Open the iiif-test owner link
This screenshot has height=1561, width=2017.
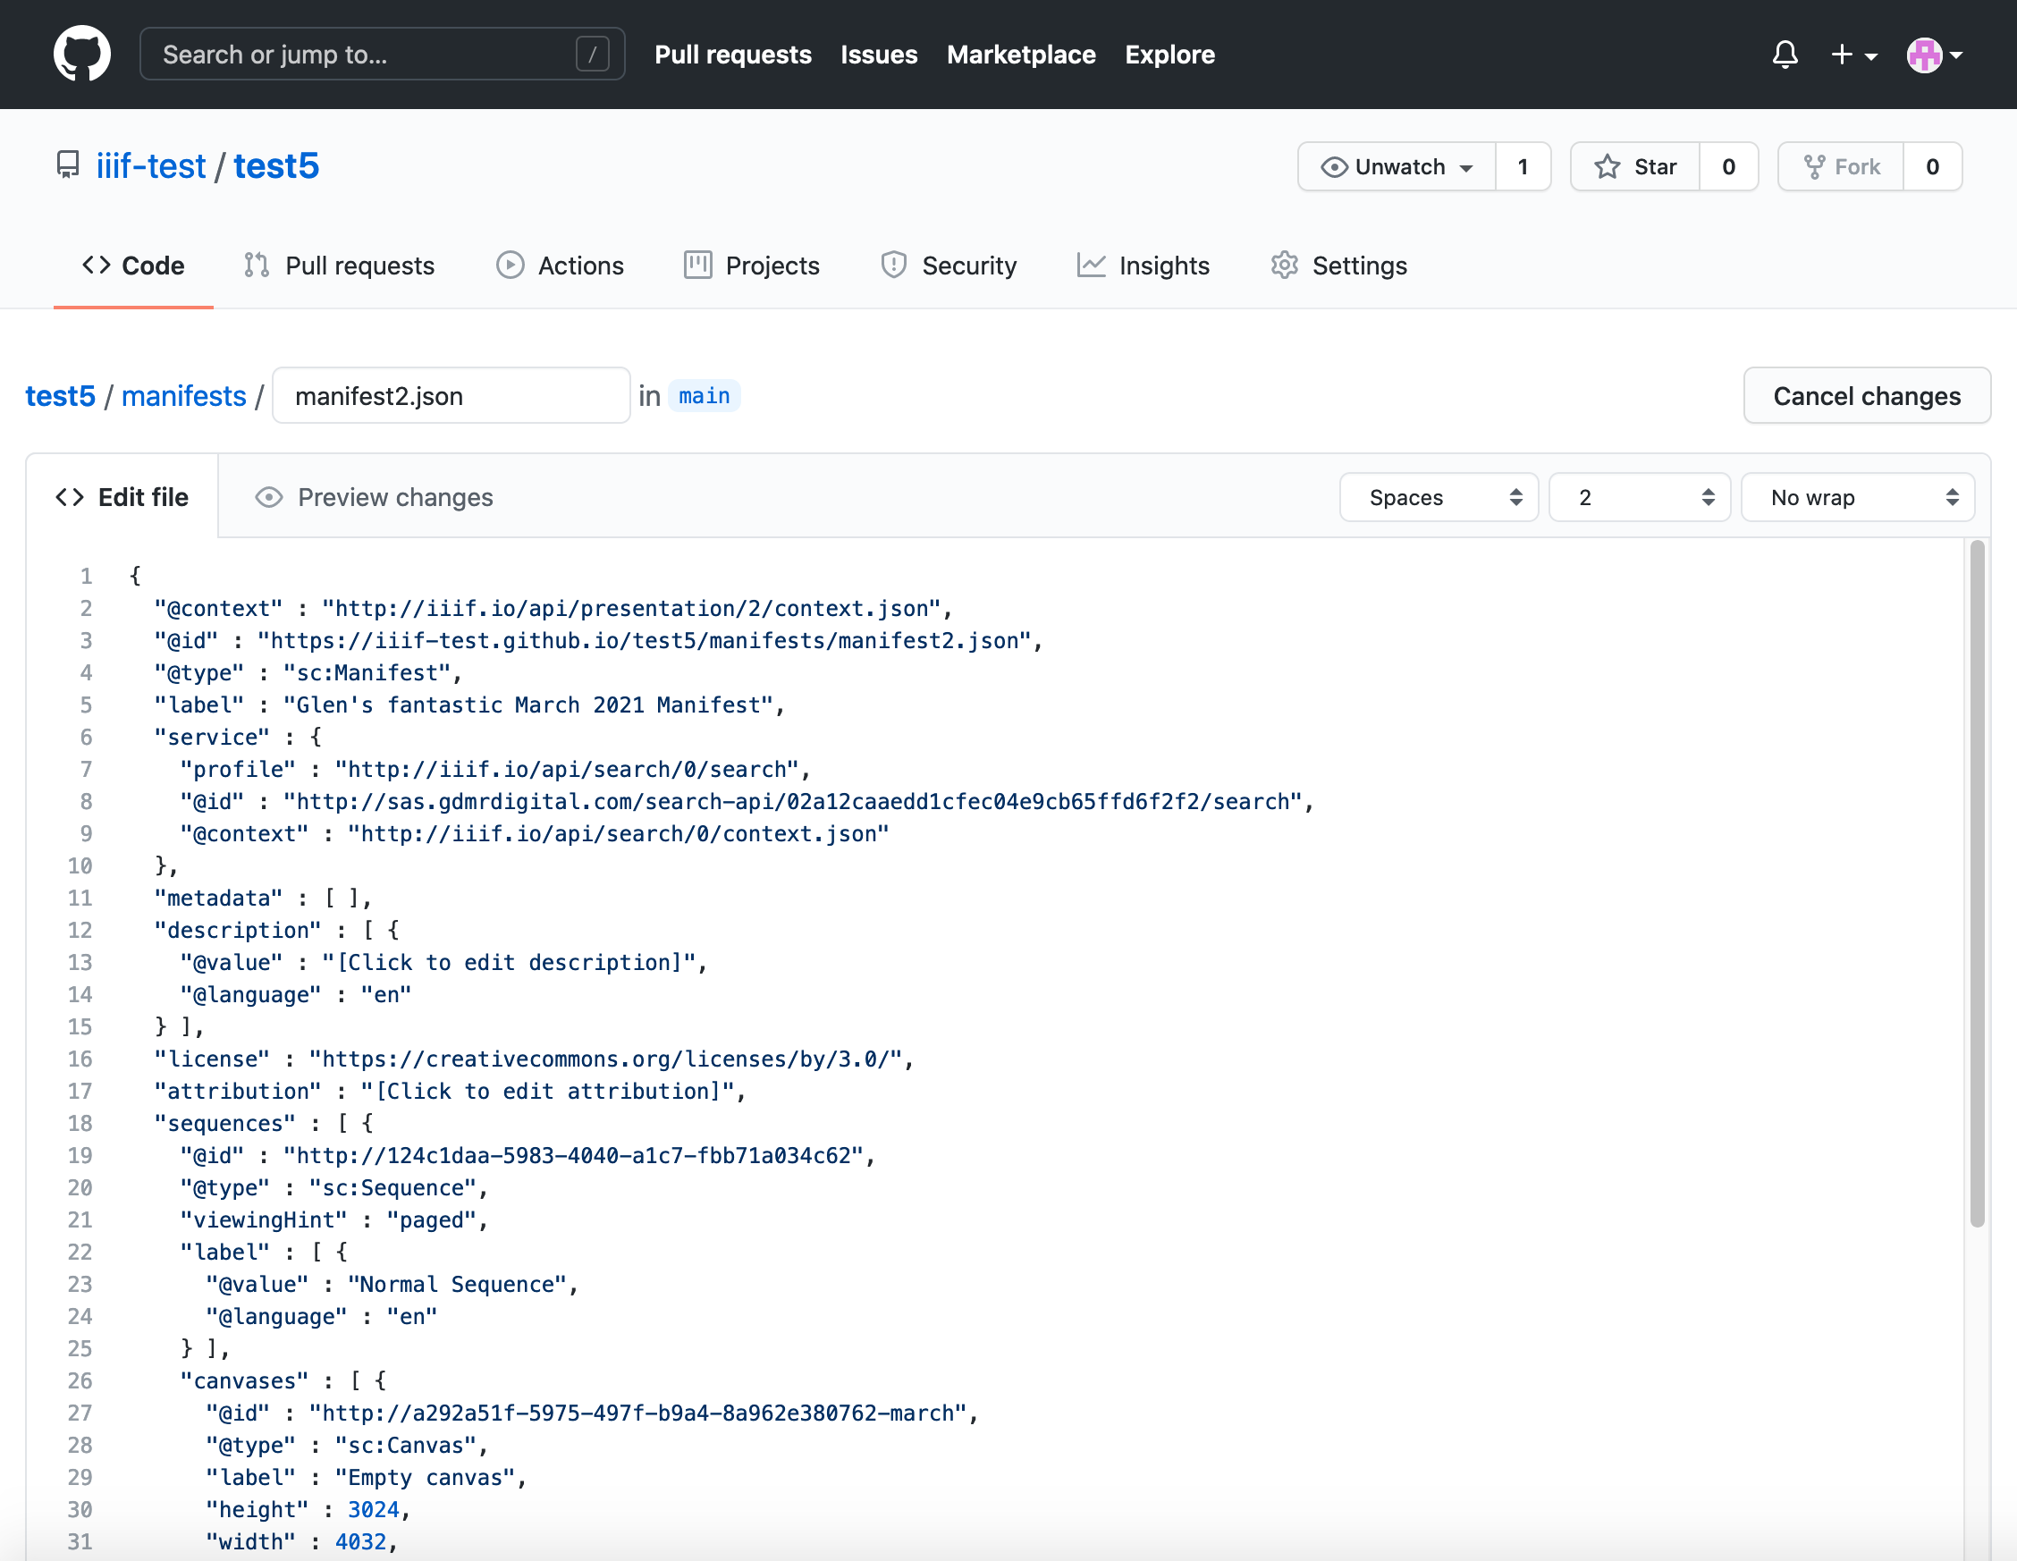[151, 166]
